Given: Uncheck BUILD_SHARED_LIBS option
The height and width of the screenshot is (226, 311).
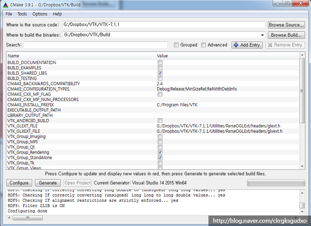Looking at the screenshot, I should [160, 73].
